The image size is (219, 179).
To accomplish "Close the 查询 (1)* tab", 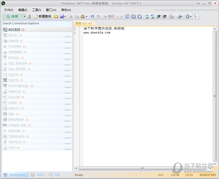I will tap(90, 23).
